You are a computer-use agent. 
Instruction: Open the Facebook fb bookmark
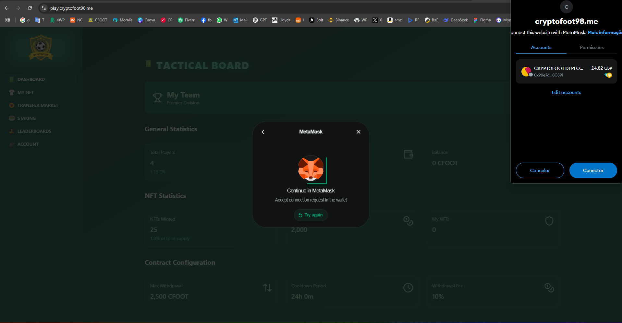pyautogui.click(x=206, y=20)
